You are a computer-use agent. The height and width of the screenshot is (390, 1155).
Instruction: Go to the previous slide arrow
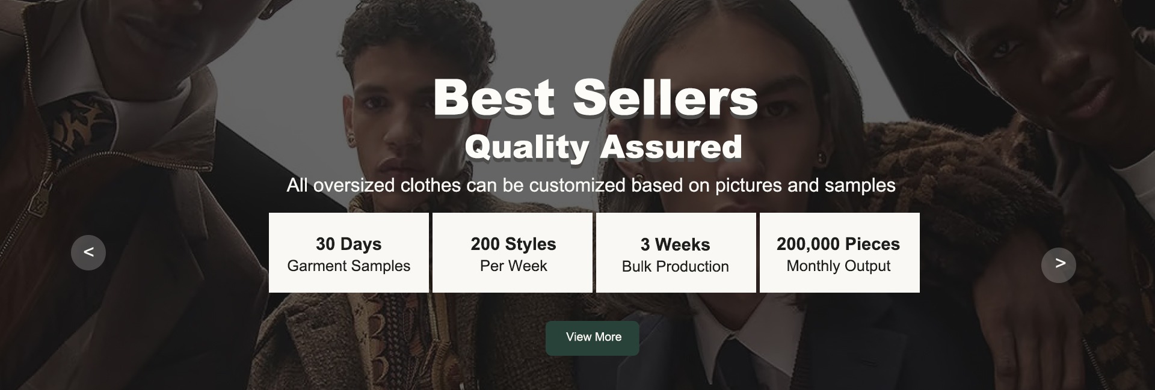88,252
